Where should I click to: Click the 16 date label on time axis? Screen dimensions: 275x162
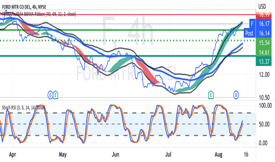coord(246,154)
